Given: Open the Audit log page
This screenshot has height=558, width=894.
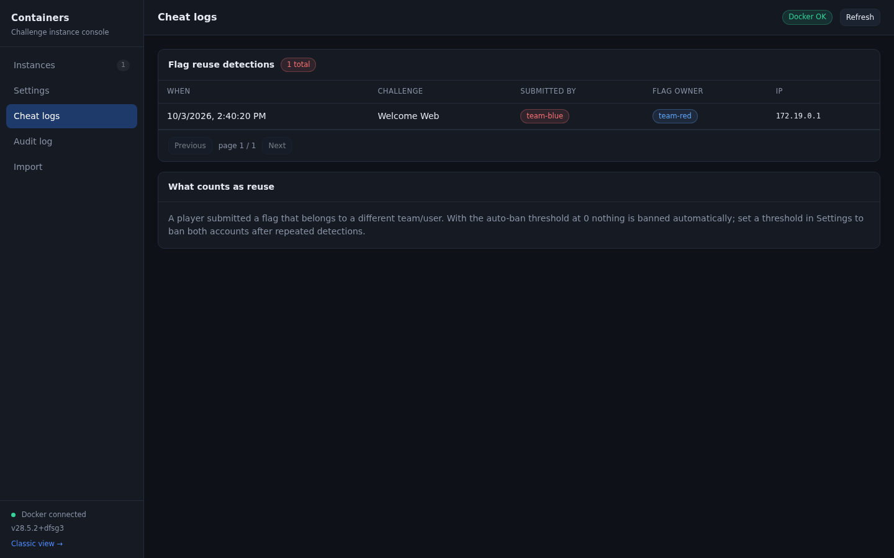Looking at the screenshot, I should 71,141.
